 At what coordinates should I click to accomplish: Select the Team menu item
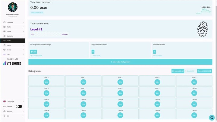13,41
